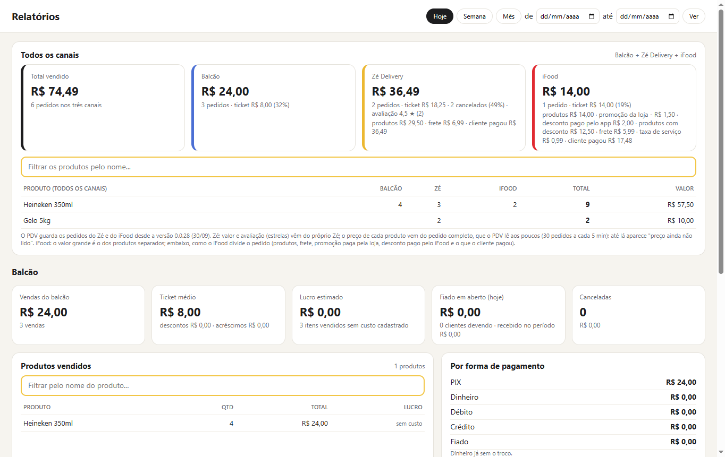Focus the 'até' end date field
Image resolution: width=725 pixels, height=457 pixels.
coord(647,16)
